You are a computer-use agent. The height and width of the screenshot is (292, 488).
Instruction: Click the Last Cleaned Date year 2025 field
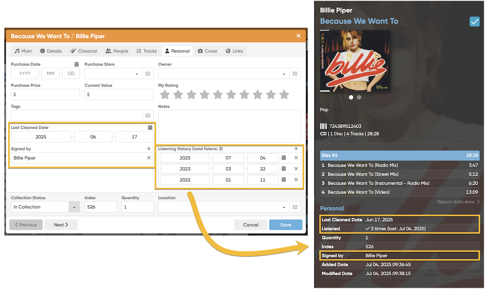pos(41,137)
